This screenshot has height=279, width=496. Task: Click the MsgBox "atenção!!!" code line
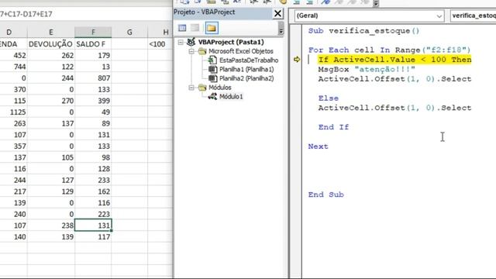[367, 69]
